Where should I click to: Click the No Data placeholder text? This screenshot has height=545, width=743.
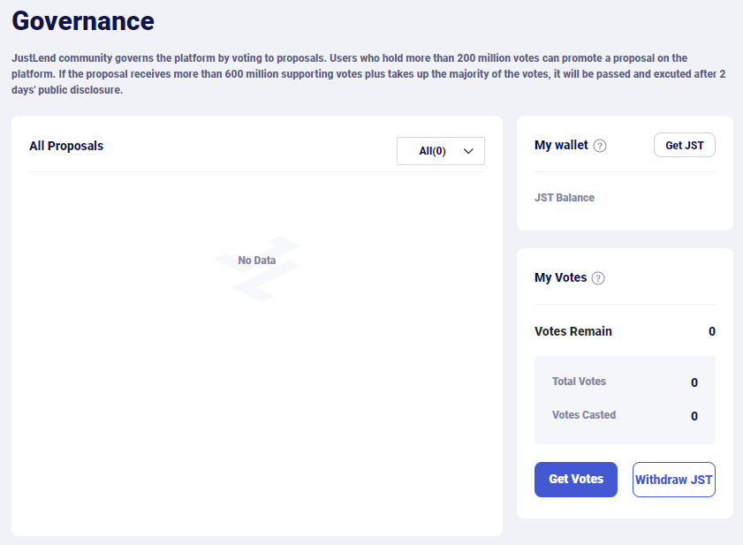click(257, 261)
